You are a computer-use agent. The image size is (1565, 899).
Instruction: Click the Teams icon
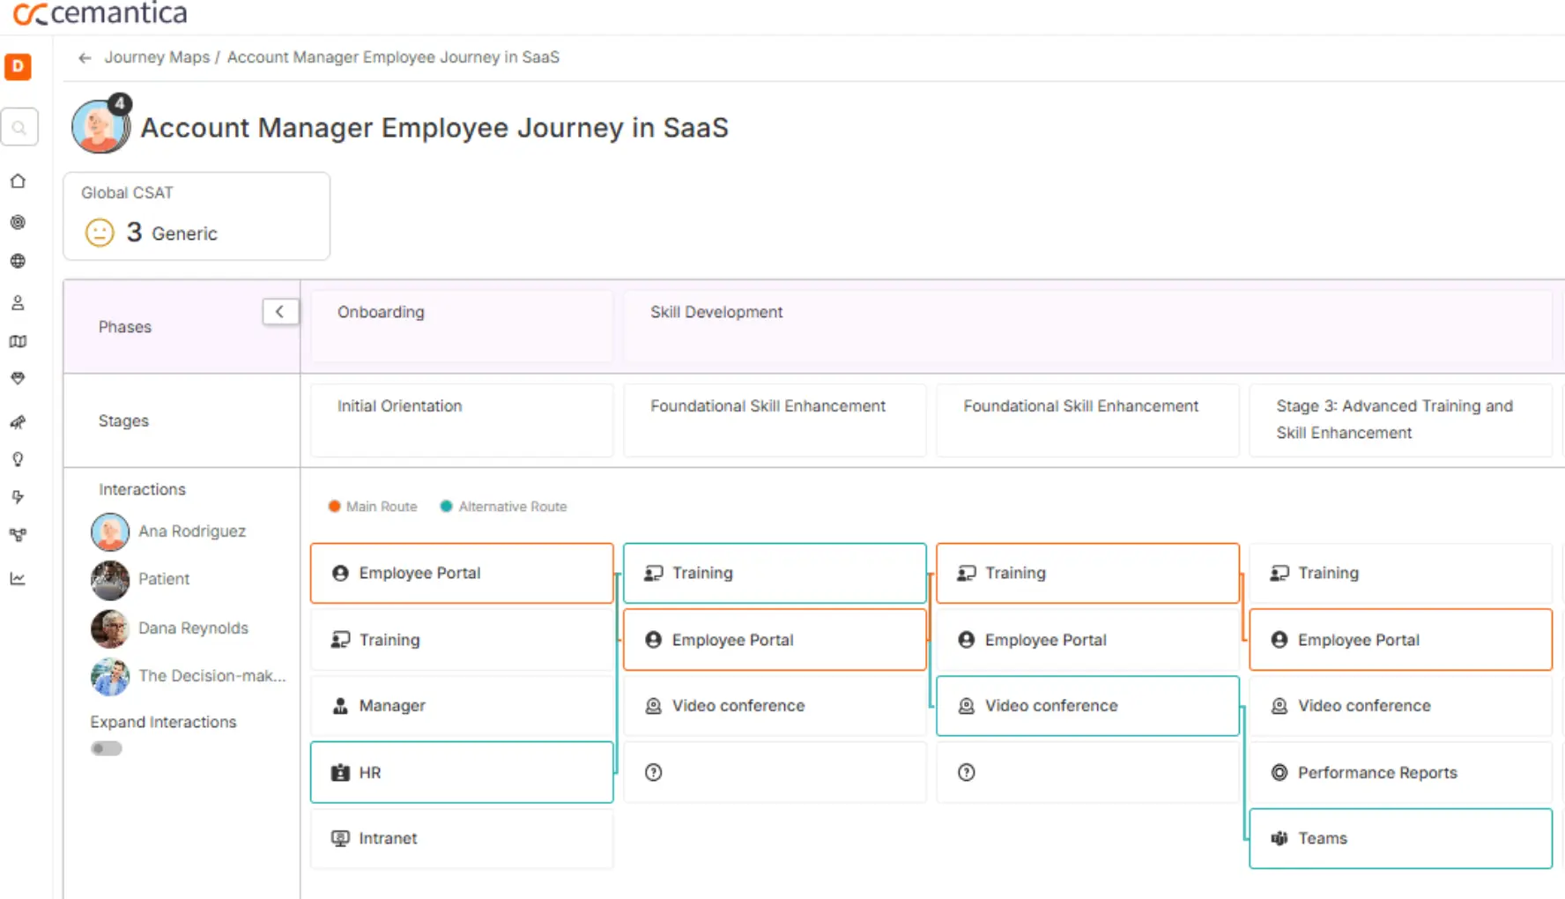[x=1279, y=838]
